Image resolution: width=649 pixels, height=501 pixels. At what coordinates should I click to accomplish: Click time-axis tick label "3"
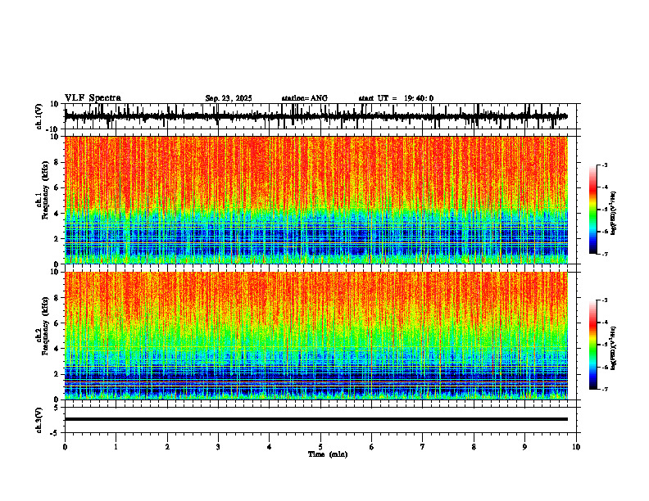218,447
